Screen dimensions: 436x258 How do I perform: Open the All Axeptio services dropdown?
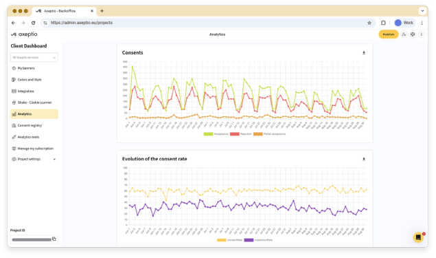[34, 57]
